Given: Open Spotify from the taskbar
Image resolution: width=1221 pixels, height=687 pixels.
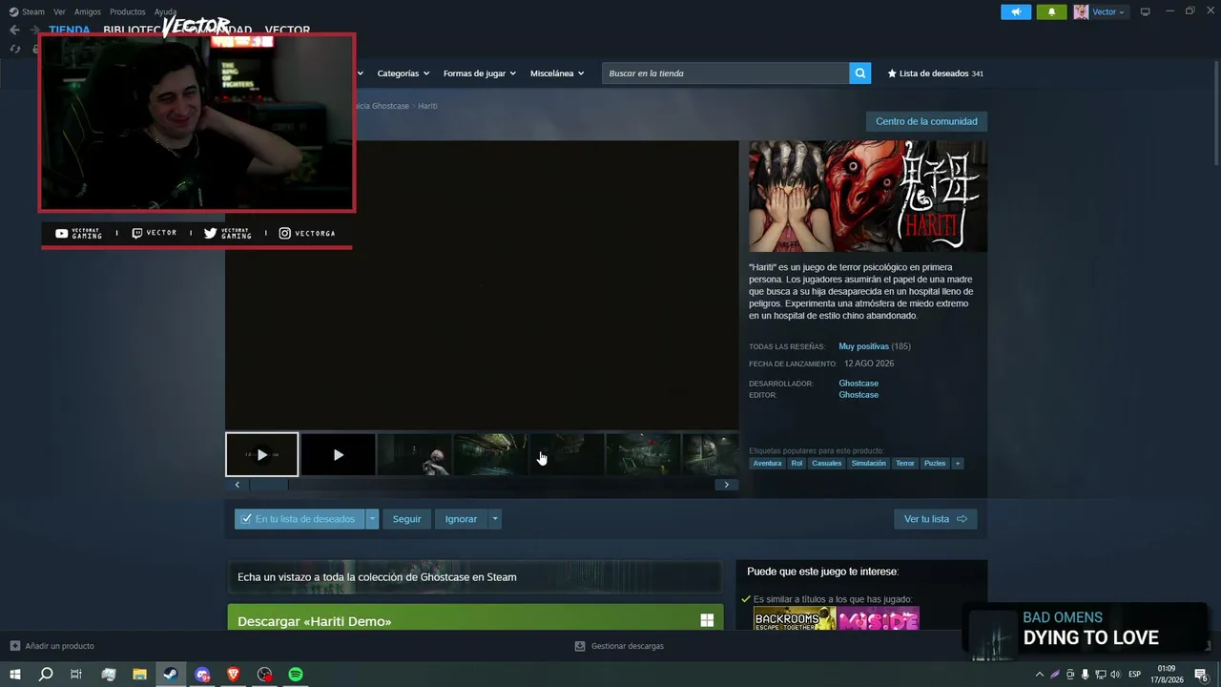Looking at the screenshot, I should coord(296,674).
